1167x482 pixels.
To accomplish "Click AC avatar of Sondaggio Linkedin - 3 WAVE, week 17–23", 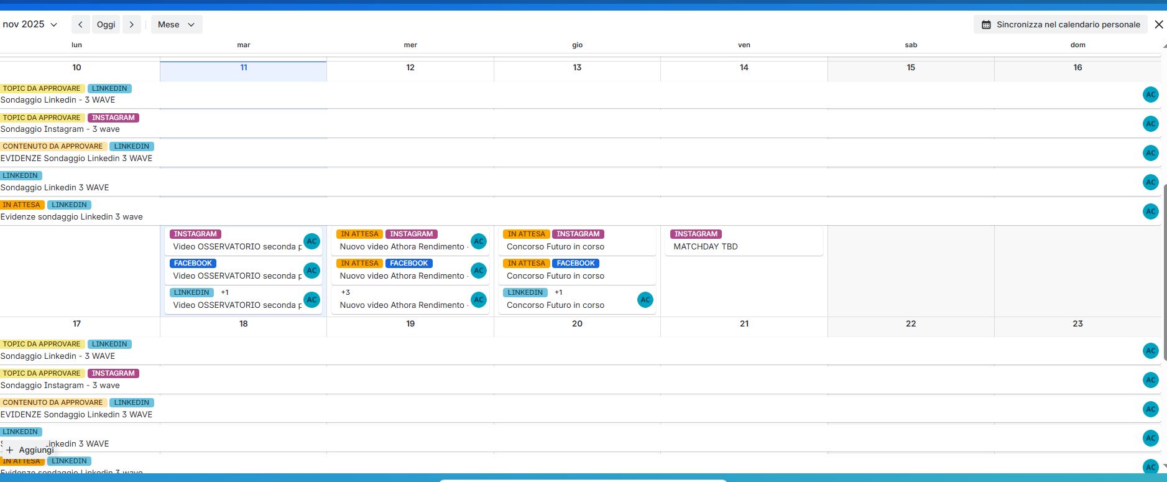I will (x=1151, y=351).
